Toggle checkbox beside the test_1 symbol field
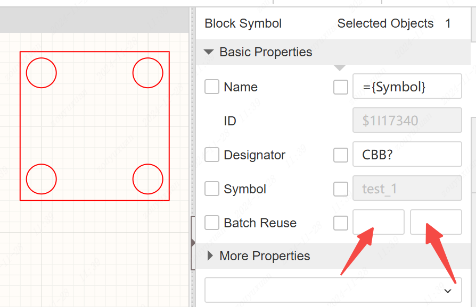 click(341, 189)
